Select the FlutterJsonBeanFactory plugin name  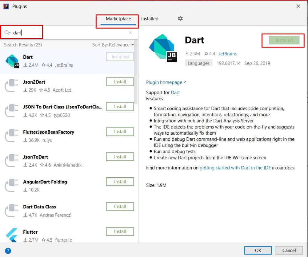click(x=49, y=132)
